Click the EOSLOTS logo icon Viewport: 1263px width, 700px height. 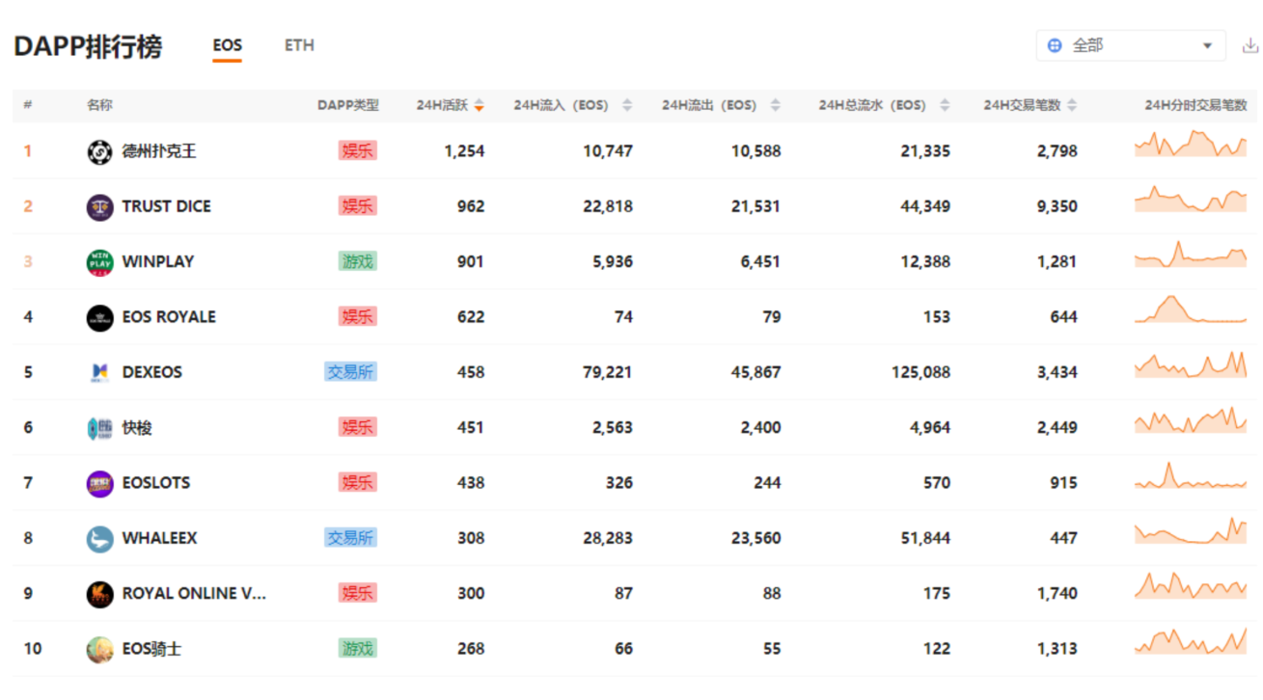point(99,483)
